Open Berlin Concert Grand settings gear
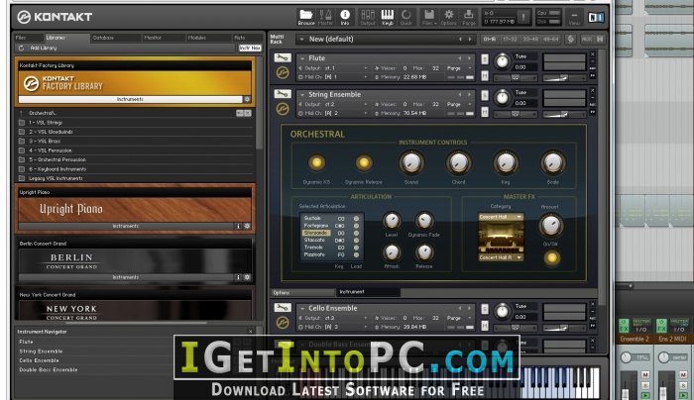694x400 pixels. [x=247, y=277]
